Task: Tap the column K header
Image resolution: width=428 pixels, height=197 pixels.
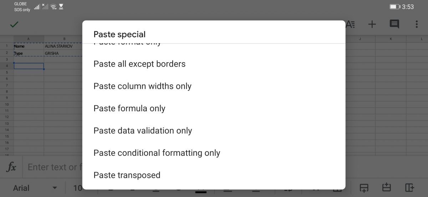Action: pos(391,38)
